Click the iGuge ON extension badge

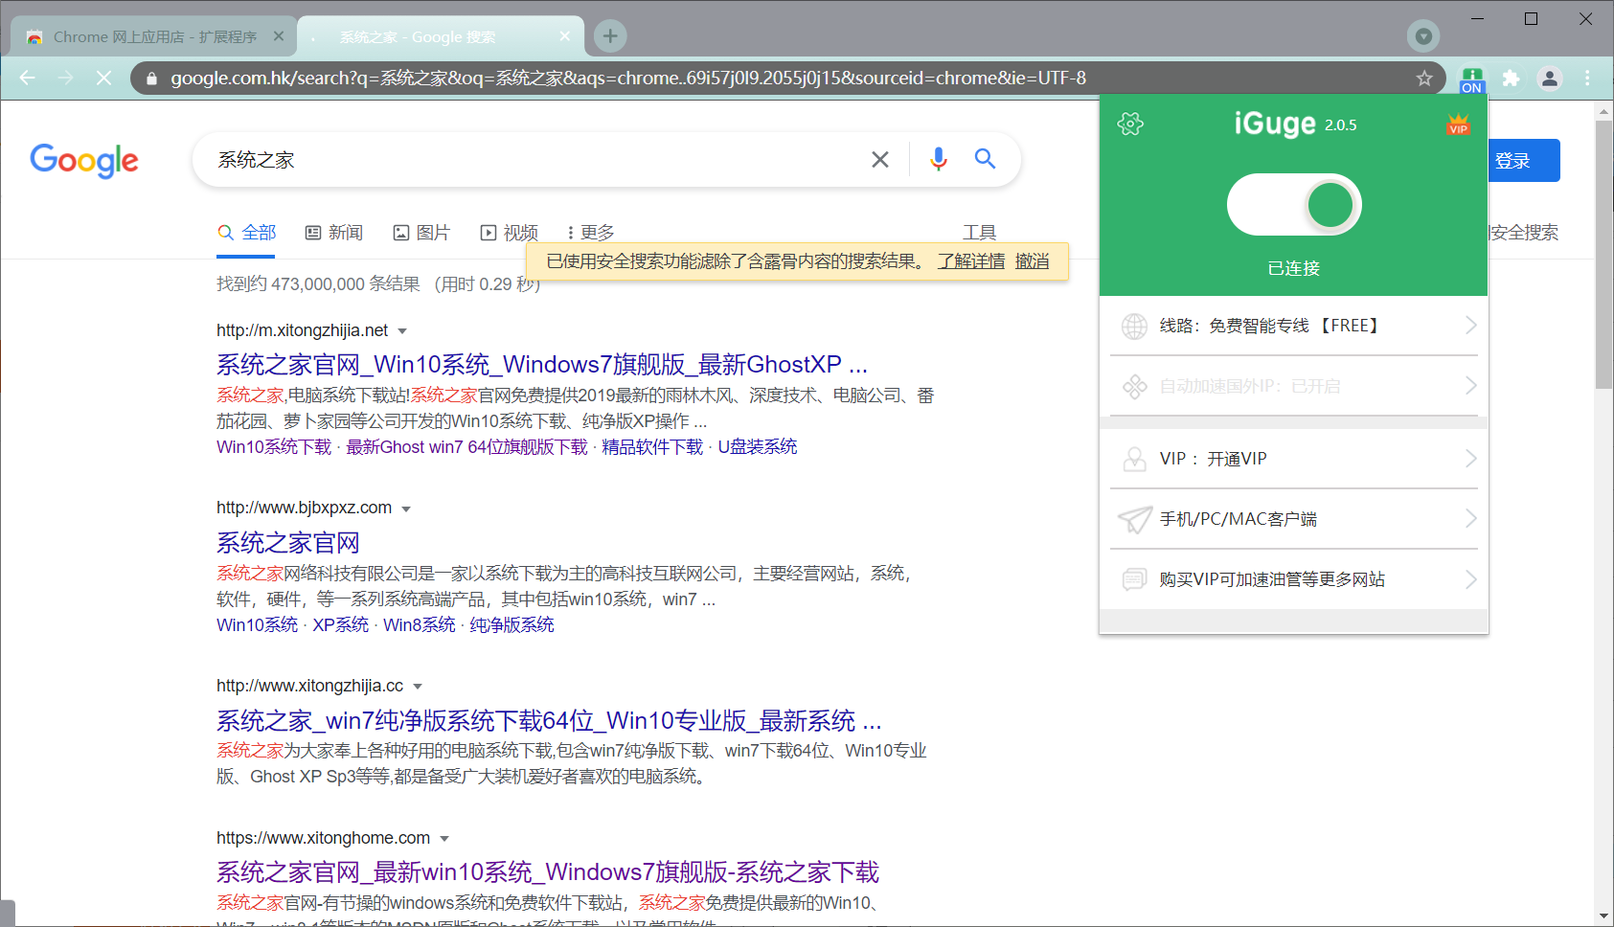pos(1471,79)
